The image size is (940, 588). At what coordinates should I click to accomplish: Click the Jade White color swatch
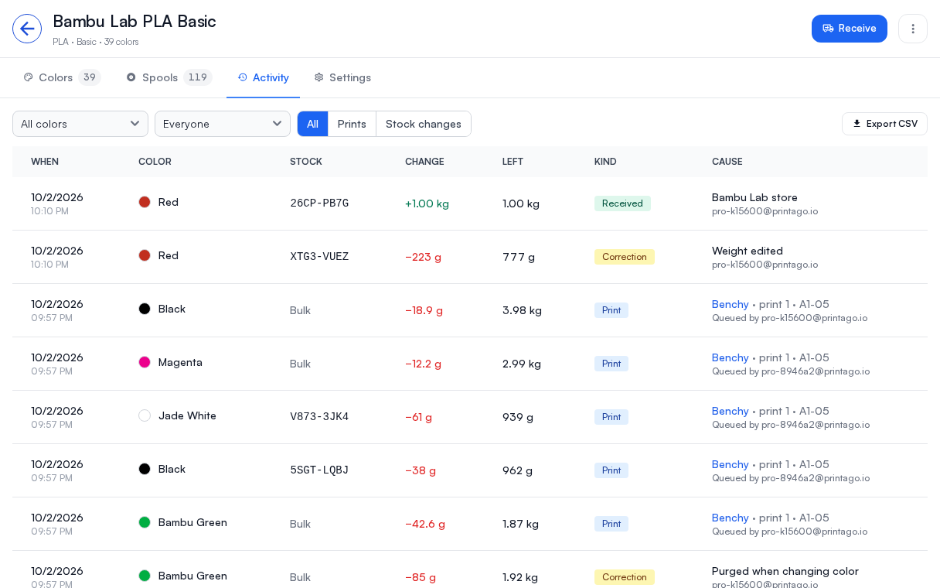click(x=145, y=415)
